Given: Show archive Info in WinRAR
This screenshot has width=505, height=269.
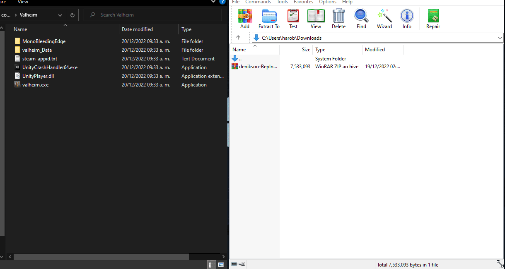Looking at the screenshot, I should tap(407, 17).
